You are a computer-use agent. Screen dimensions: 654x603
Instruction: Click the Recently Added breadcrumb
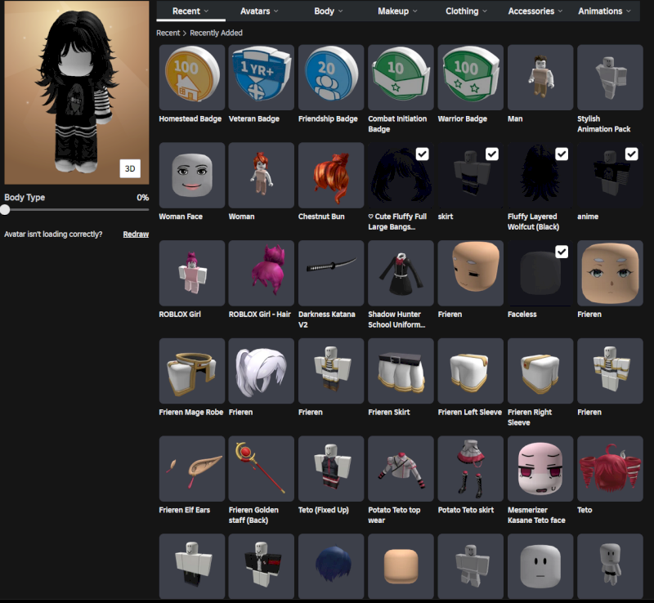216,33
